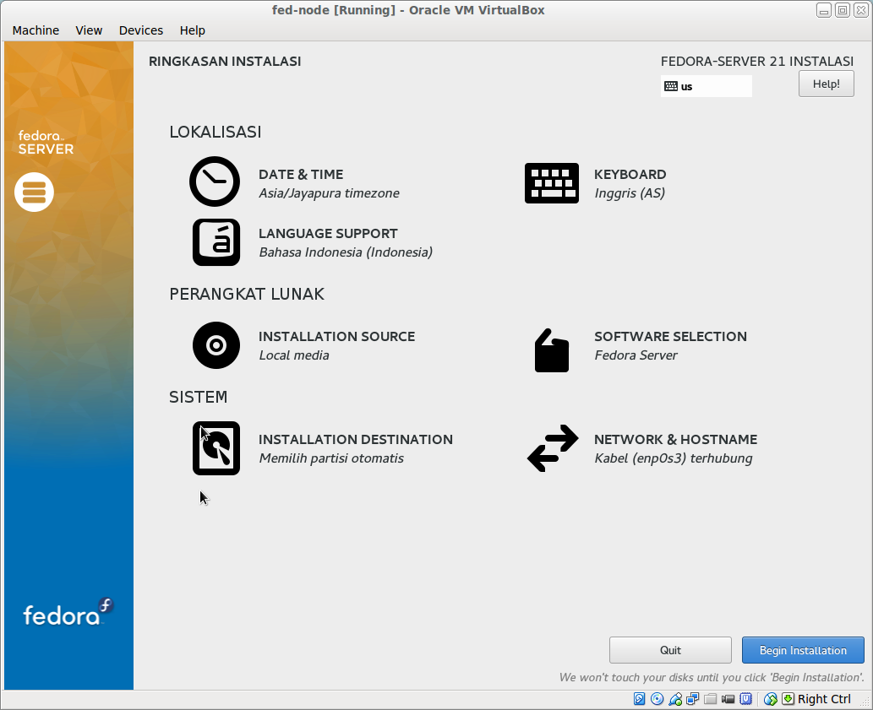This screenshot has height=710, width=873.
Task: Click CPU virtualization icon in status bar
Action: (x=745, y=699)
